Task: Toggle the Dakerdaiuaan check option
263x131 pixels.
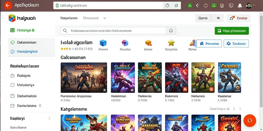Action: [13, 42]
